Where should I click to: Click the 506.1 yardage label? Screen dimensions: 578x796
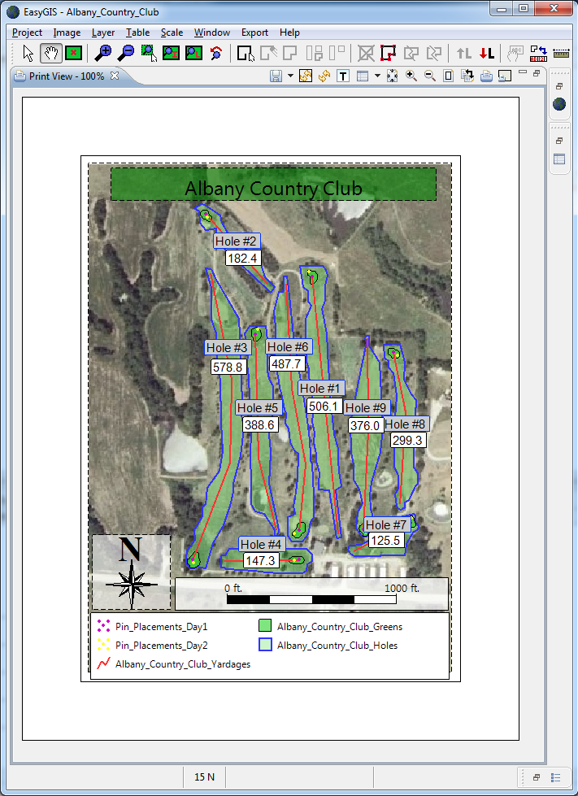pyautogui.click(x=324, y=406)
